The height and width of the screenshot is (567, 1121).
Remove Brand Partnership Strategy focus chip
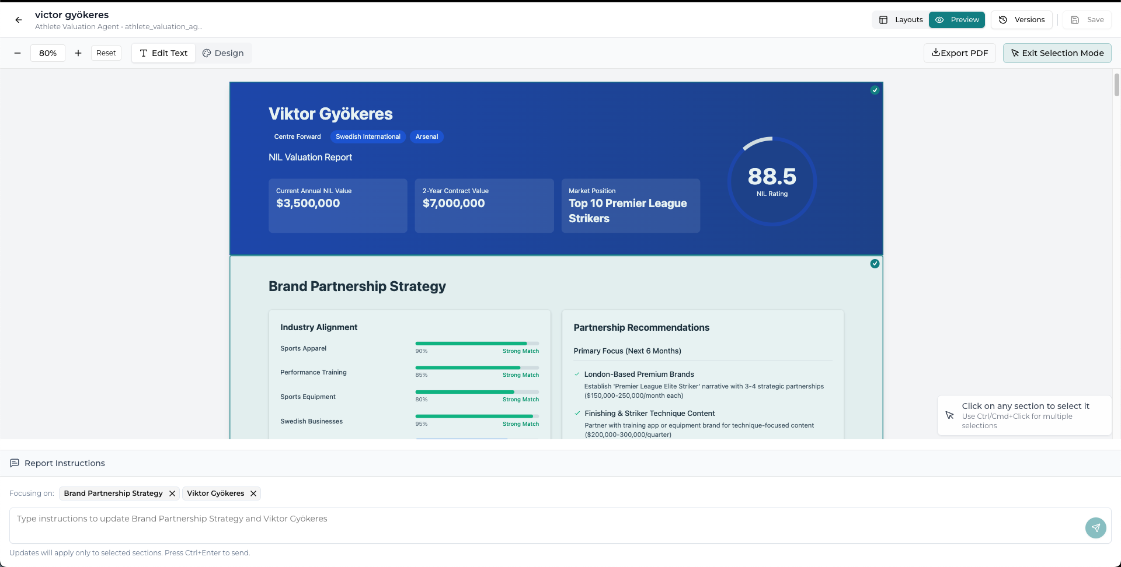point(172,494)
